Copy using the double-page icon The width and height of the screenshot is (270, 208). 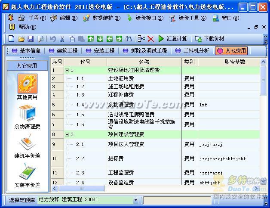[x=72, y=39]
